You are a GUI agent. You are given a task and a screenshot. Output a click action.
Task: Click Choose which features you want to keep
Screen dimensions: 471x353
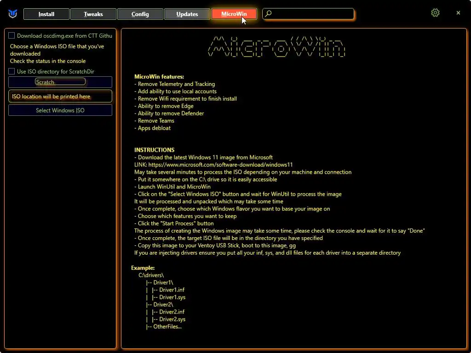tap(185, 216)
